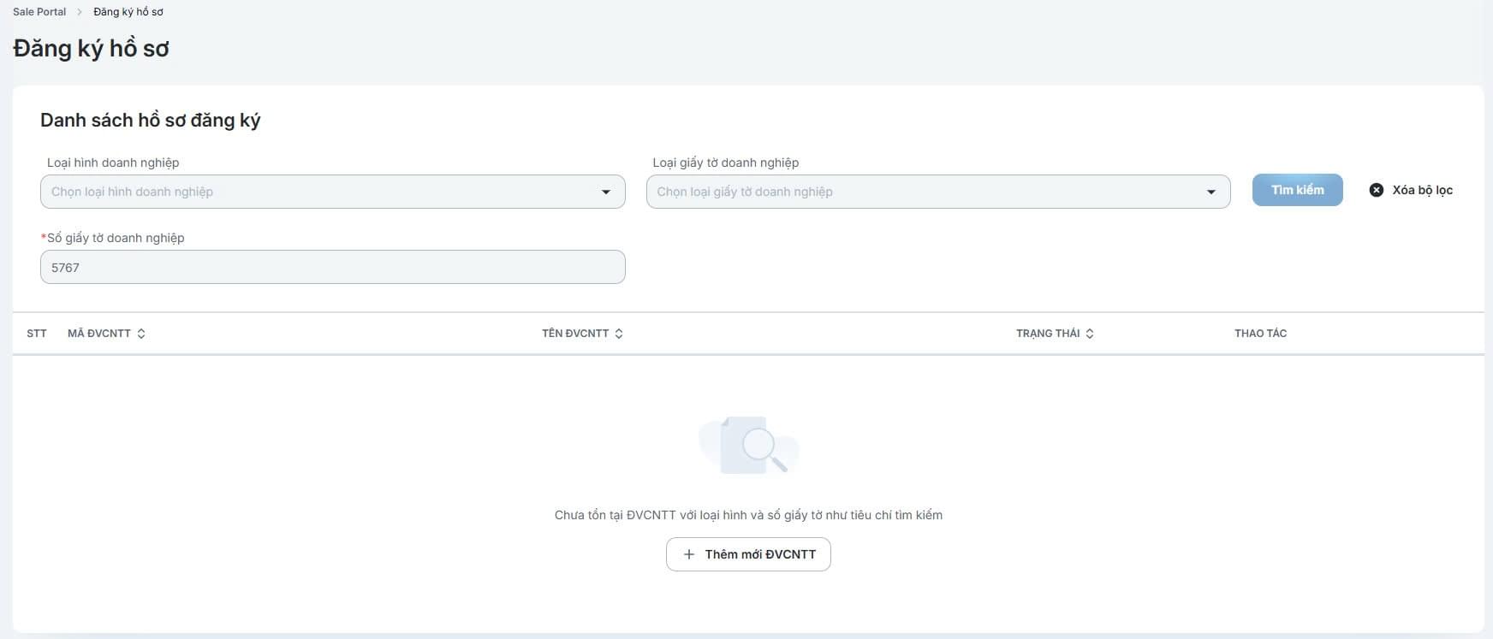Click the plus icon in Thêm mới ĐVCNTT
1493x639 pixels.
[689, 554]
